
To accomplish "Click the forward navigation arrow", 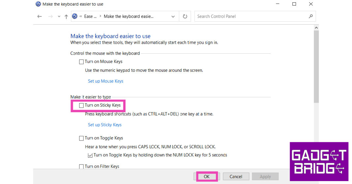I will click(50, 16).
